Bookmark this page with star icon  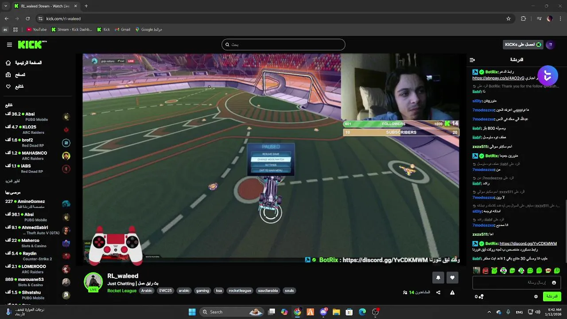coord(509,19)
